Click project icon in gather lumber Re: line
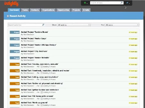Viewport: 145px width, 108px height. pos(42,92)
